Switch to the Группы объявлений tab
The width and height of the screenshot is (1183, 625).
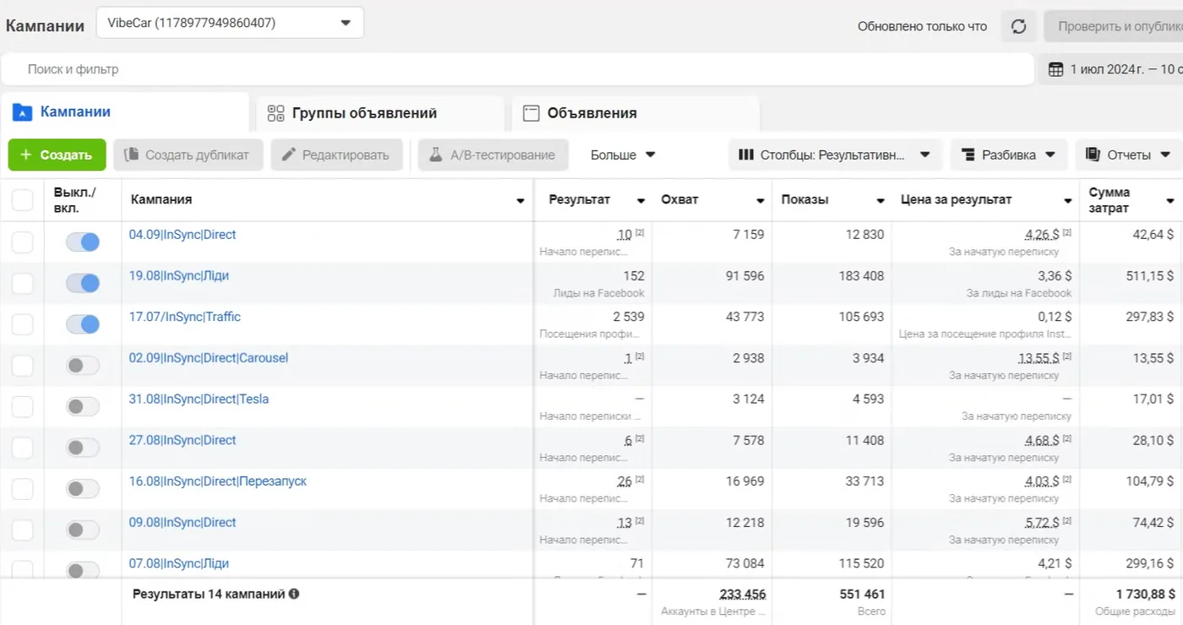pos(380,113)
